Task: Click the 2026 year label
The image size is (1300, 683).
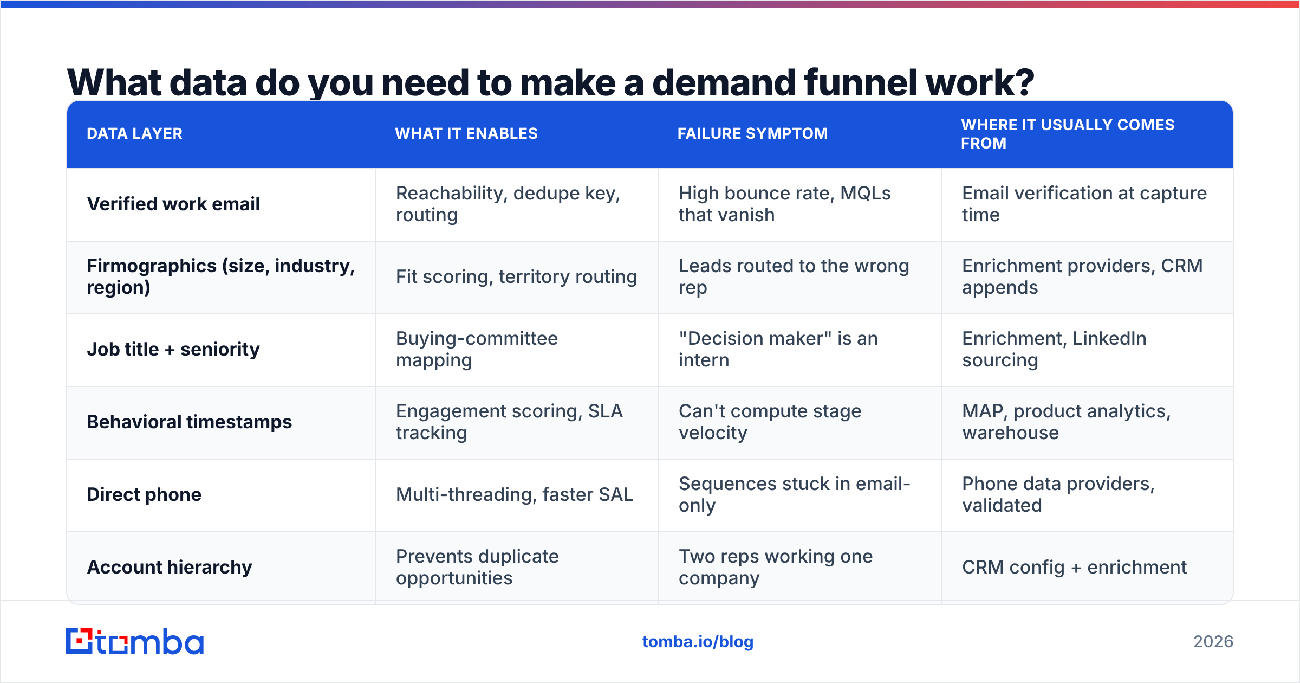Action: [x=1213, y=642]
